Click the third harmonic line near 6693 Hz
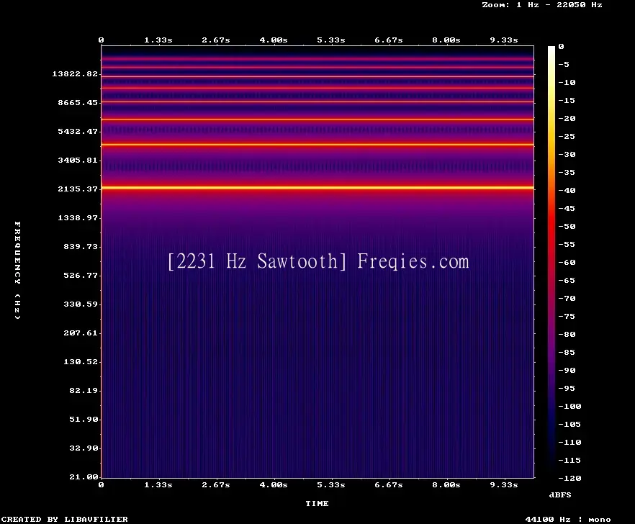Viewport: 635px width, 524px height. 317,119
